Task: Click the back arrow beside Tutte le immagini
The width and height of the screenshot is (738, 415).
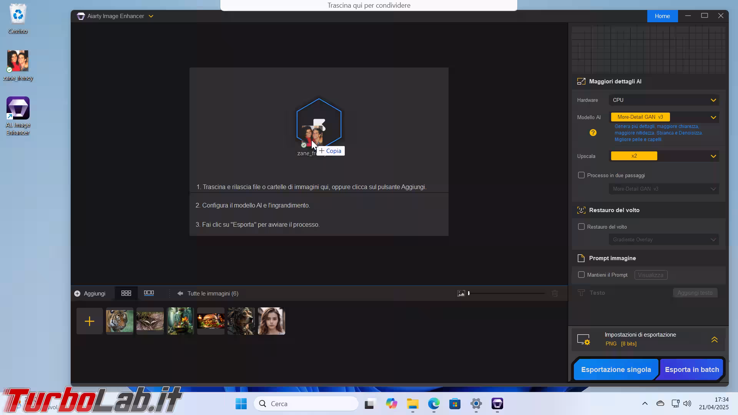Action: point(180,294)
